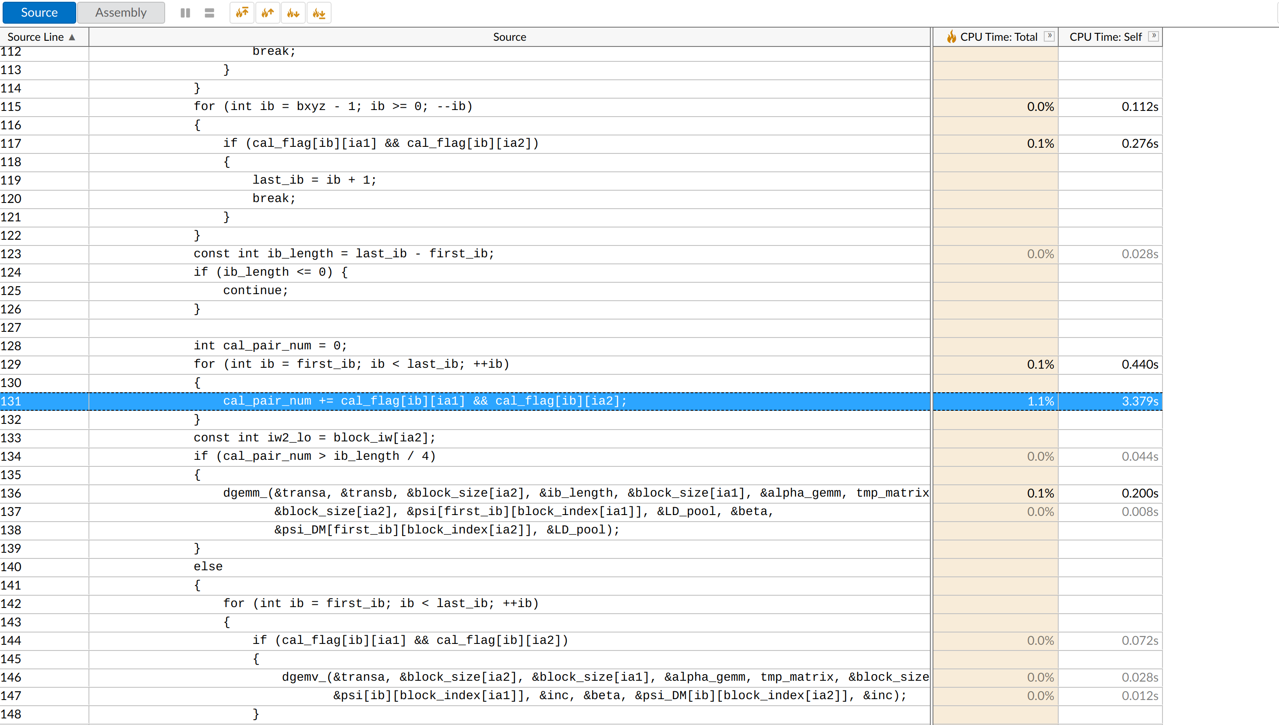The width and height of the screenshot is (1279, 725).
Task: Expand the CPU Time: Total column
Action: pyautogui.click(x=1049, y=36)
